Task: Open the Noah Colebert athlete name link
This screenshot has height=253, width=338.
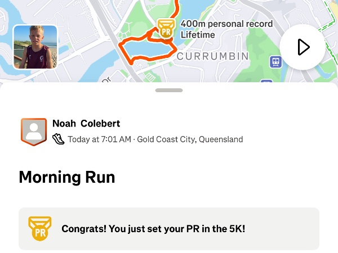Action: click(86, 124)
